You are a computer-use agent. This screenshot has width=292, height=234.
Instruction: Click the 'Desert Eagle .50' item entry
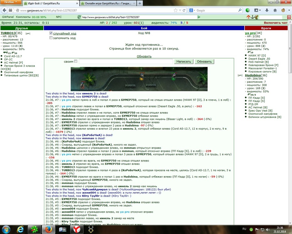point(259,58)
